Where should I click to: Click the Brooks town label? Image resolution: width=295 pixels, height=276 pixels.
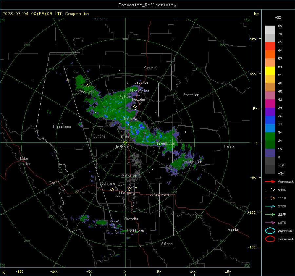pos(233,230)
